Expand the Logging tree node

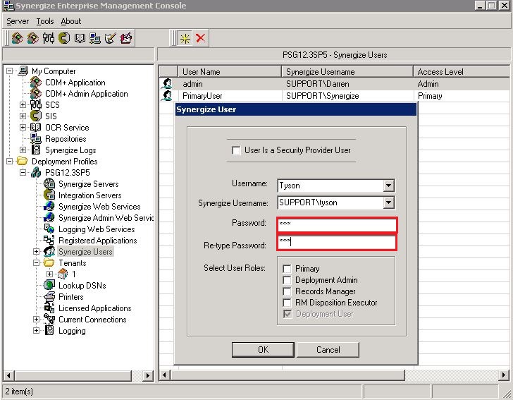tap(37, 331)
